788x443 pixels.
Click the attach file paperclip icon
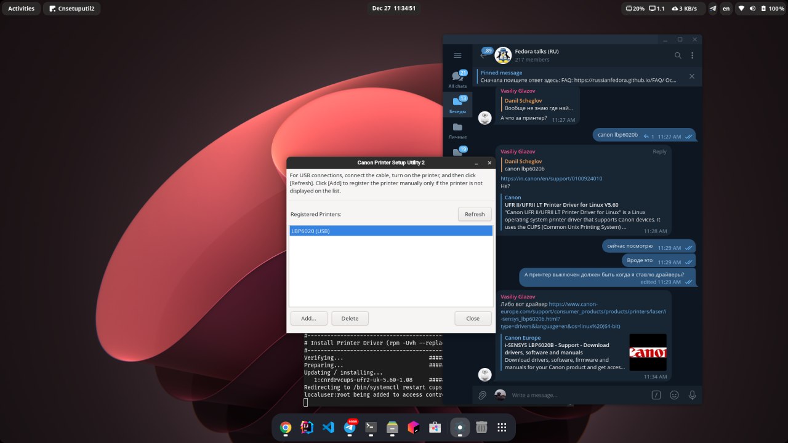(x=483, y=395)
